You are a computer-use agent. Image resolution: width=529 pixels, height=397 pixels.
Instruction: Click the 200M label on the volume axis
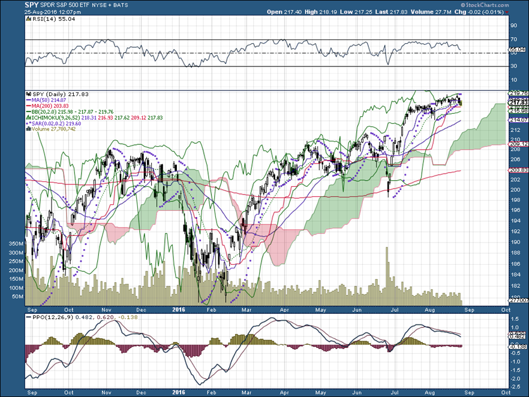tap(17, 271)
